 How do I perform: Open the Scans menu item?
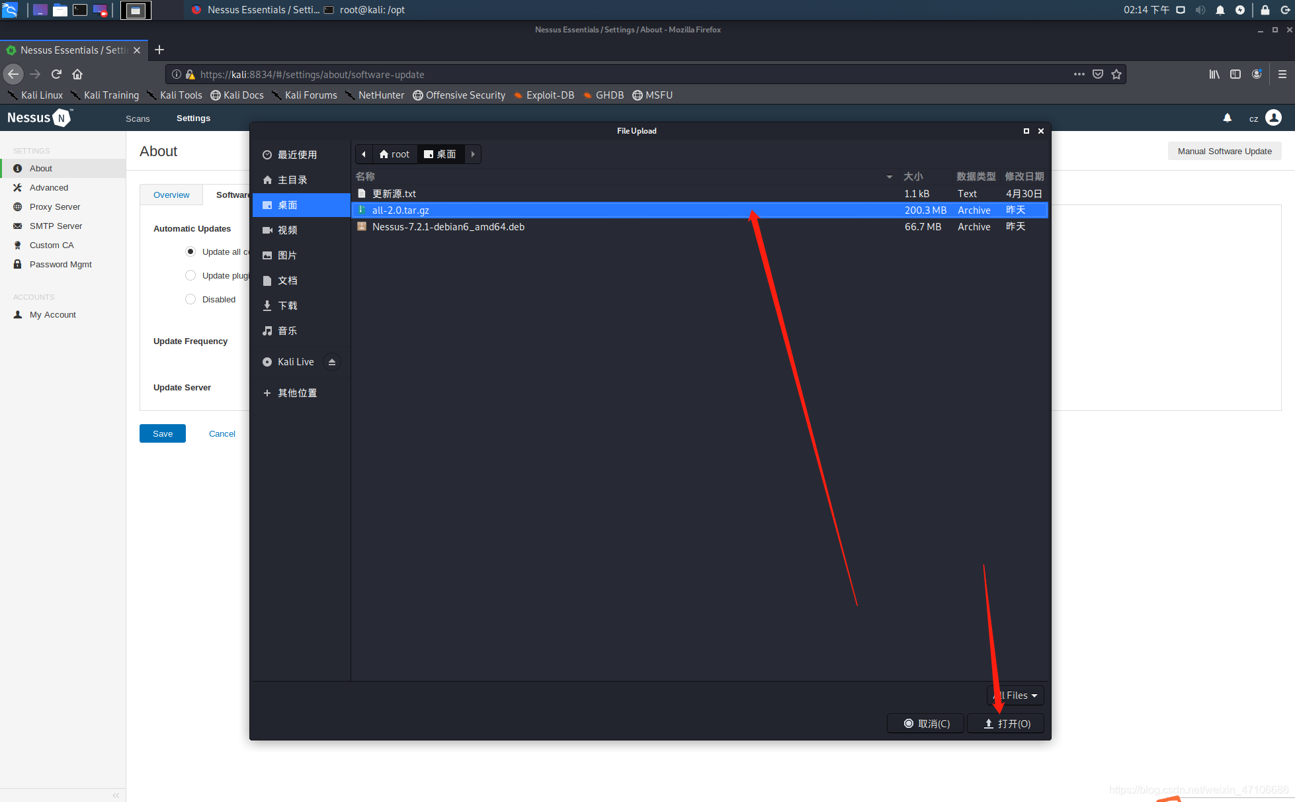[x=138, y=118]
